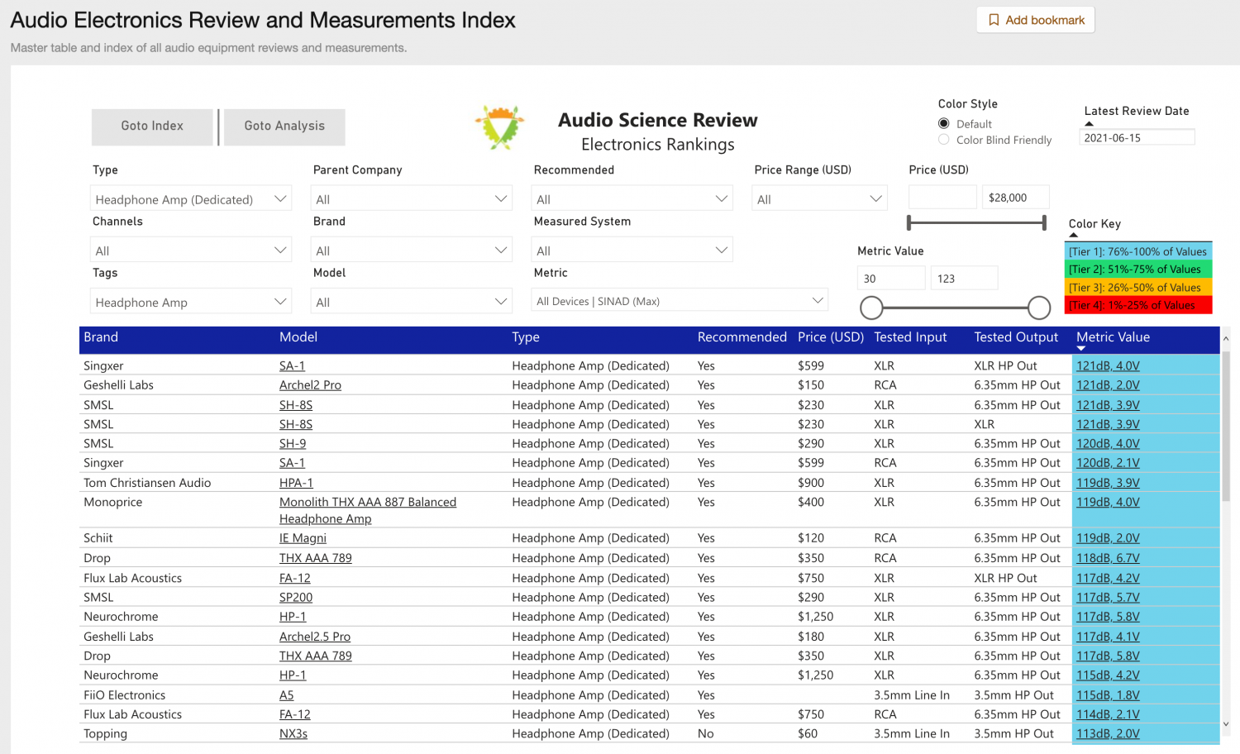Click the Tier 4 red color key
This screenshot has width=1240, height=754.
click(x=1138, y=305)
